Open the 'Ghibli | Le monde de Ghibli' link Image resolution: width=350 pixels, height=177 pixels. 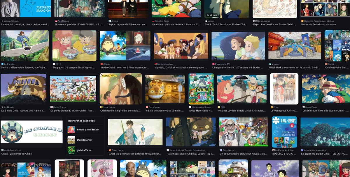(17, 154)
